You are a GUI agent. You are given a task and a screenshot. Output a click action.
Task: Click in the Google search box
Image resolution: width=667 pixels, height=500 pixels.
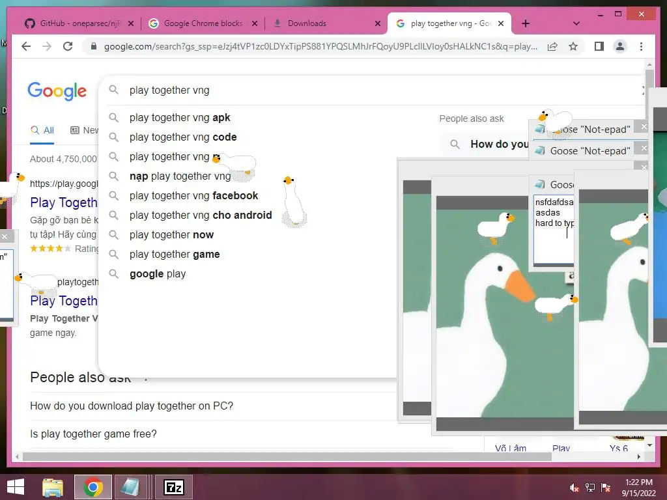click(x=370, y=90)
